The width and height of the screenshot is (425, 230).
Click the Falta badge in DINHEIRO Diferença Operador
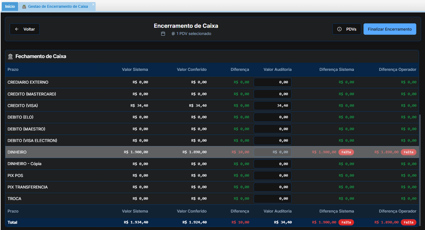[408, 152]
